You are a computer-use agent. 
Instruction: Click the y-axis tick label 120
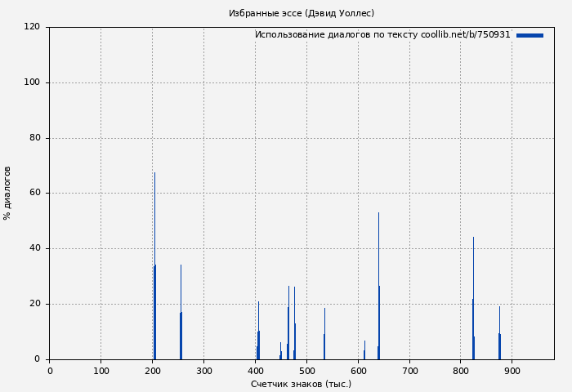(32, 27)
